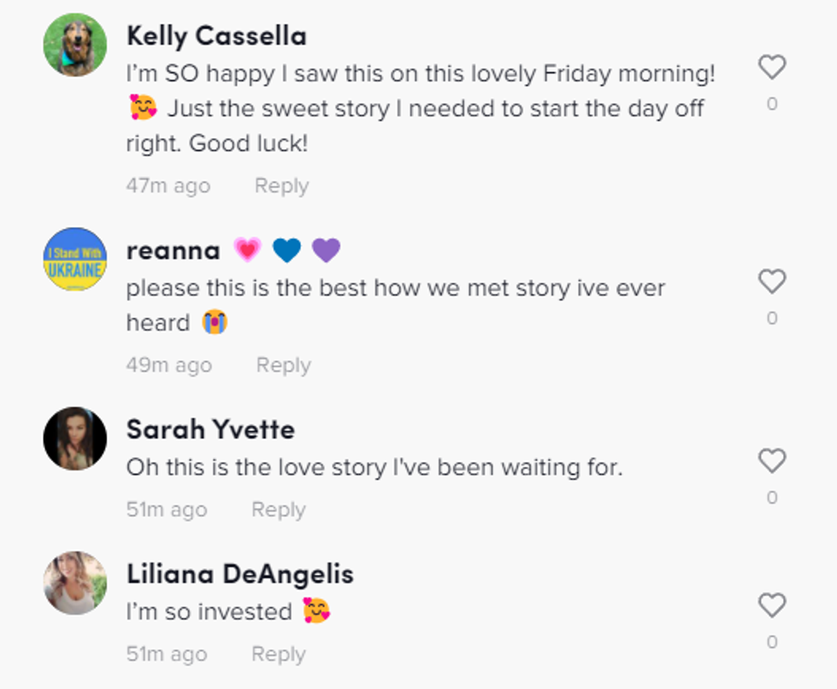Image resolution: width=837 pixels, height=689 pixels.
Task: Go to reanna's profile via username
Action: (173, 250)
